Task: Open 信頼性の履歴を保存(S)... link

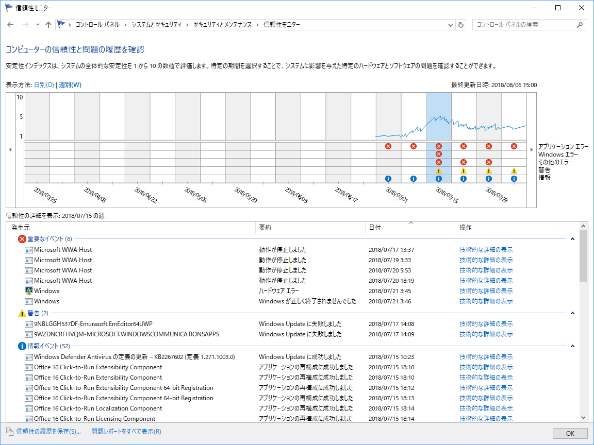Action: pos(48,432)
